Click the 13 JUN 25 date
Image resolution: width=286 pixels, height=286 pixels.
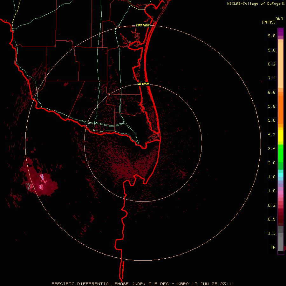(205, 284)
